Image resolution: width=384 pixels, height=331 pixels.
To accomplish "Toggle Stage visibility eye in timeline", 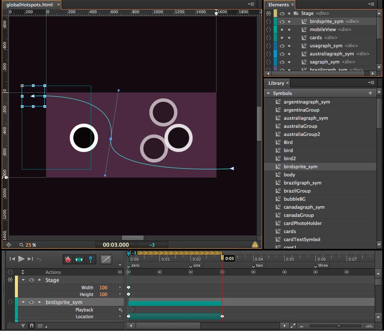I will [x=32, y=280].
